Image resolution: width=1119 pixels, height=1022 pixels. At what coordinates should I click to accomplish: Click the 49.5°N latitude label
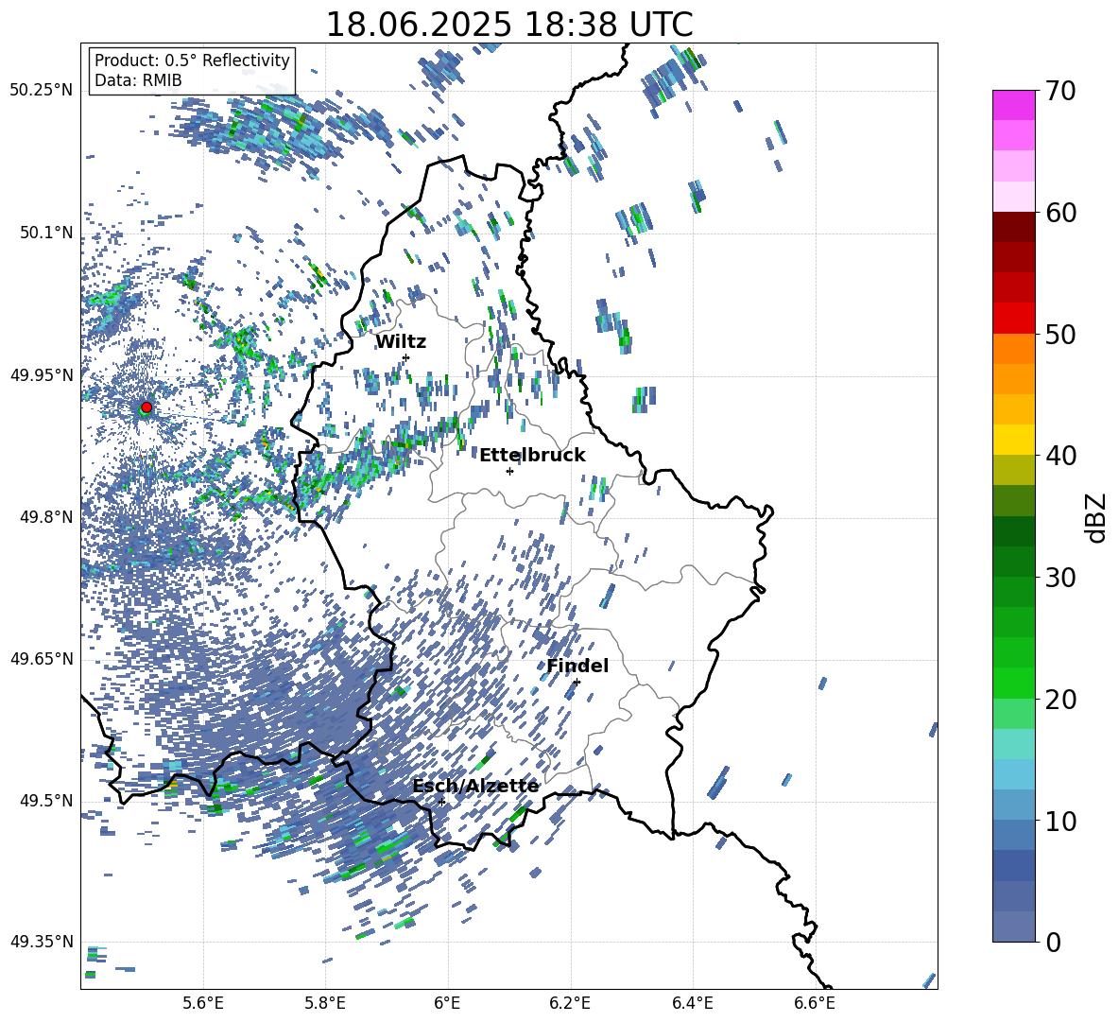pos(47,801)
